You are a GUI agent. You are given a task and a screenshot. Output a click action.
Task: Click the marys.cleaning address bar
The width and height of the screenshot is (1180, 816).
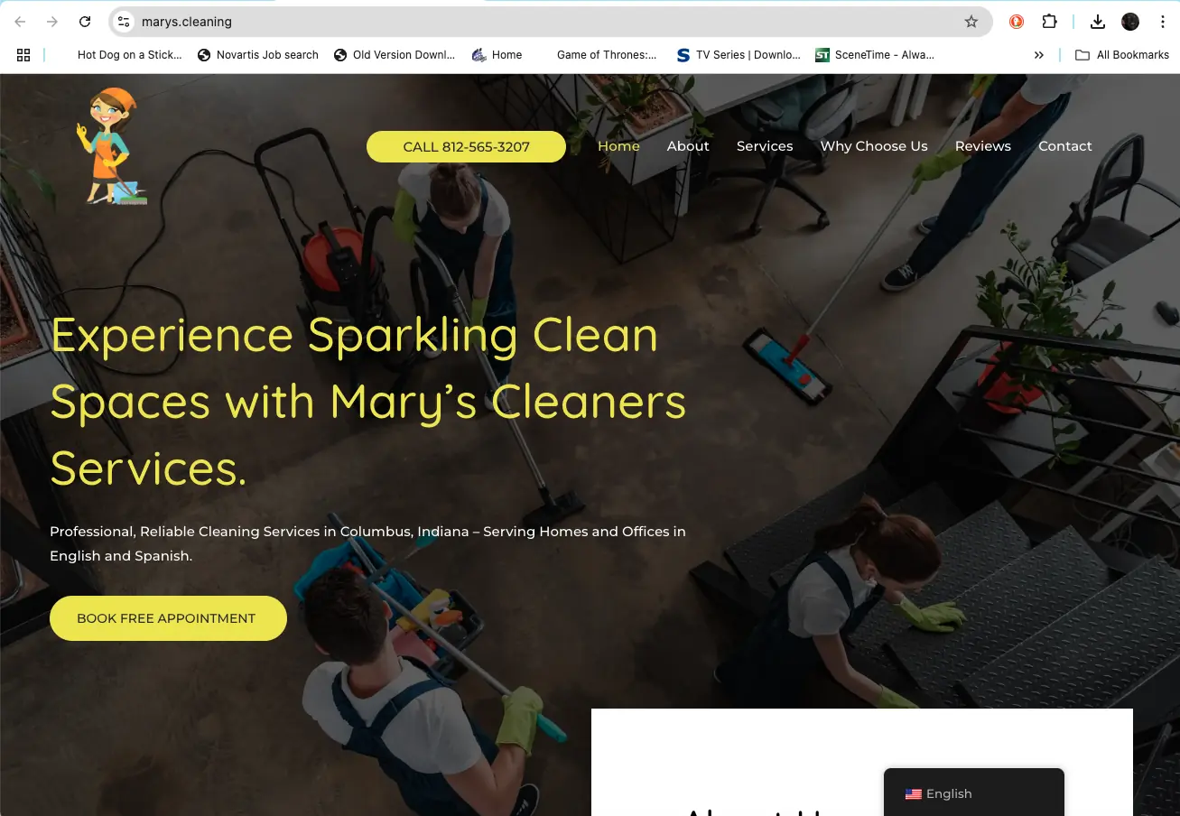coord(542,22)
